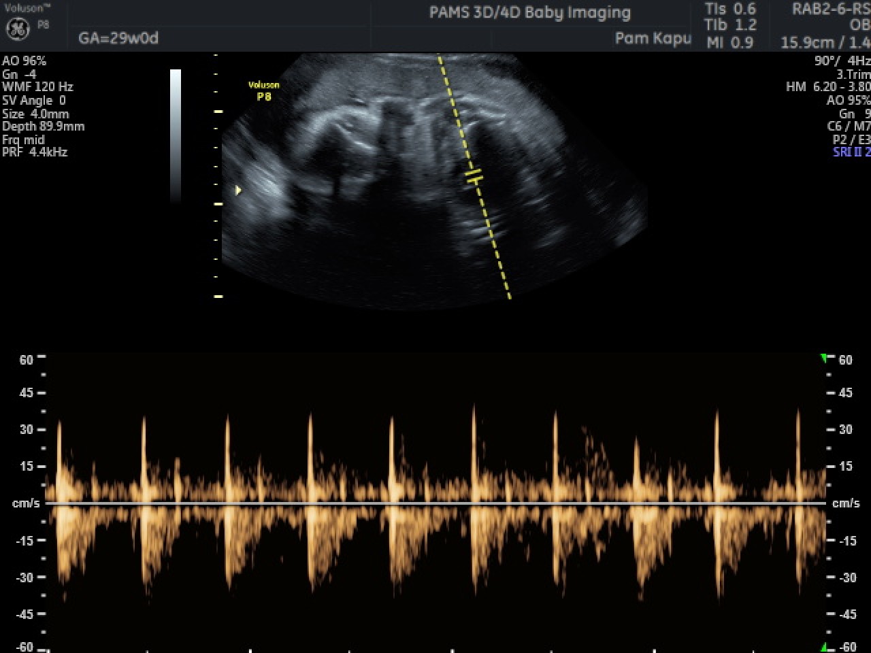This screenshot has height=653, width=871.
Task: Open the PAMS 3D/4D Baby Imaging header
Action: 529,12
